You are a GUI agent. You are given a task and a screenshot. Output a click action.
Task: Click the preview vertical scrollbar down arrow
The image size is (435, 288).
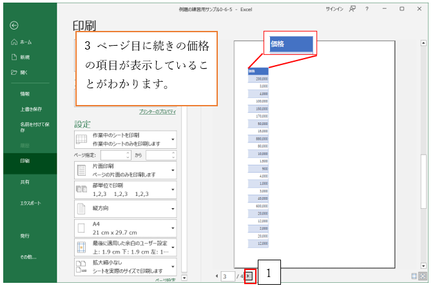pyautogui.click(x=423, y=265)
